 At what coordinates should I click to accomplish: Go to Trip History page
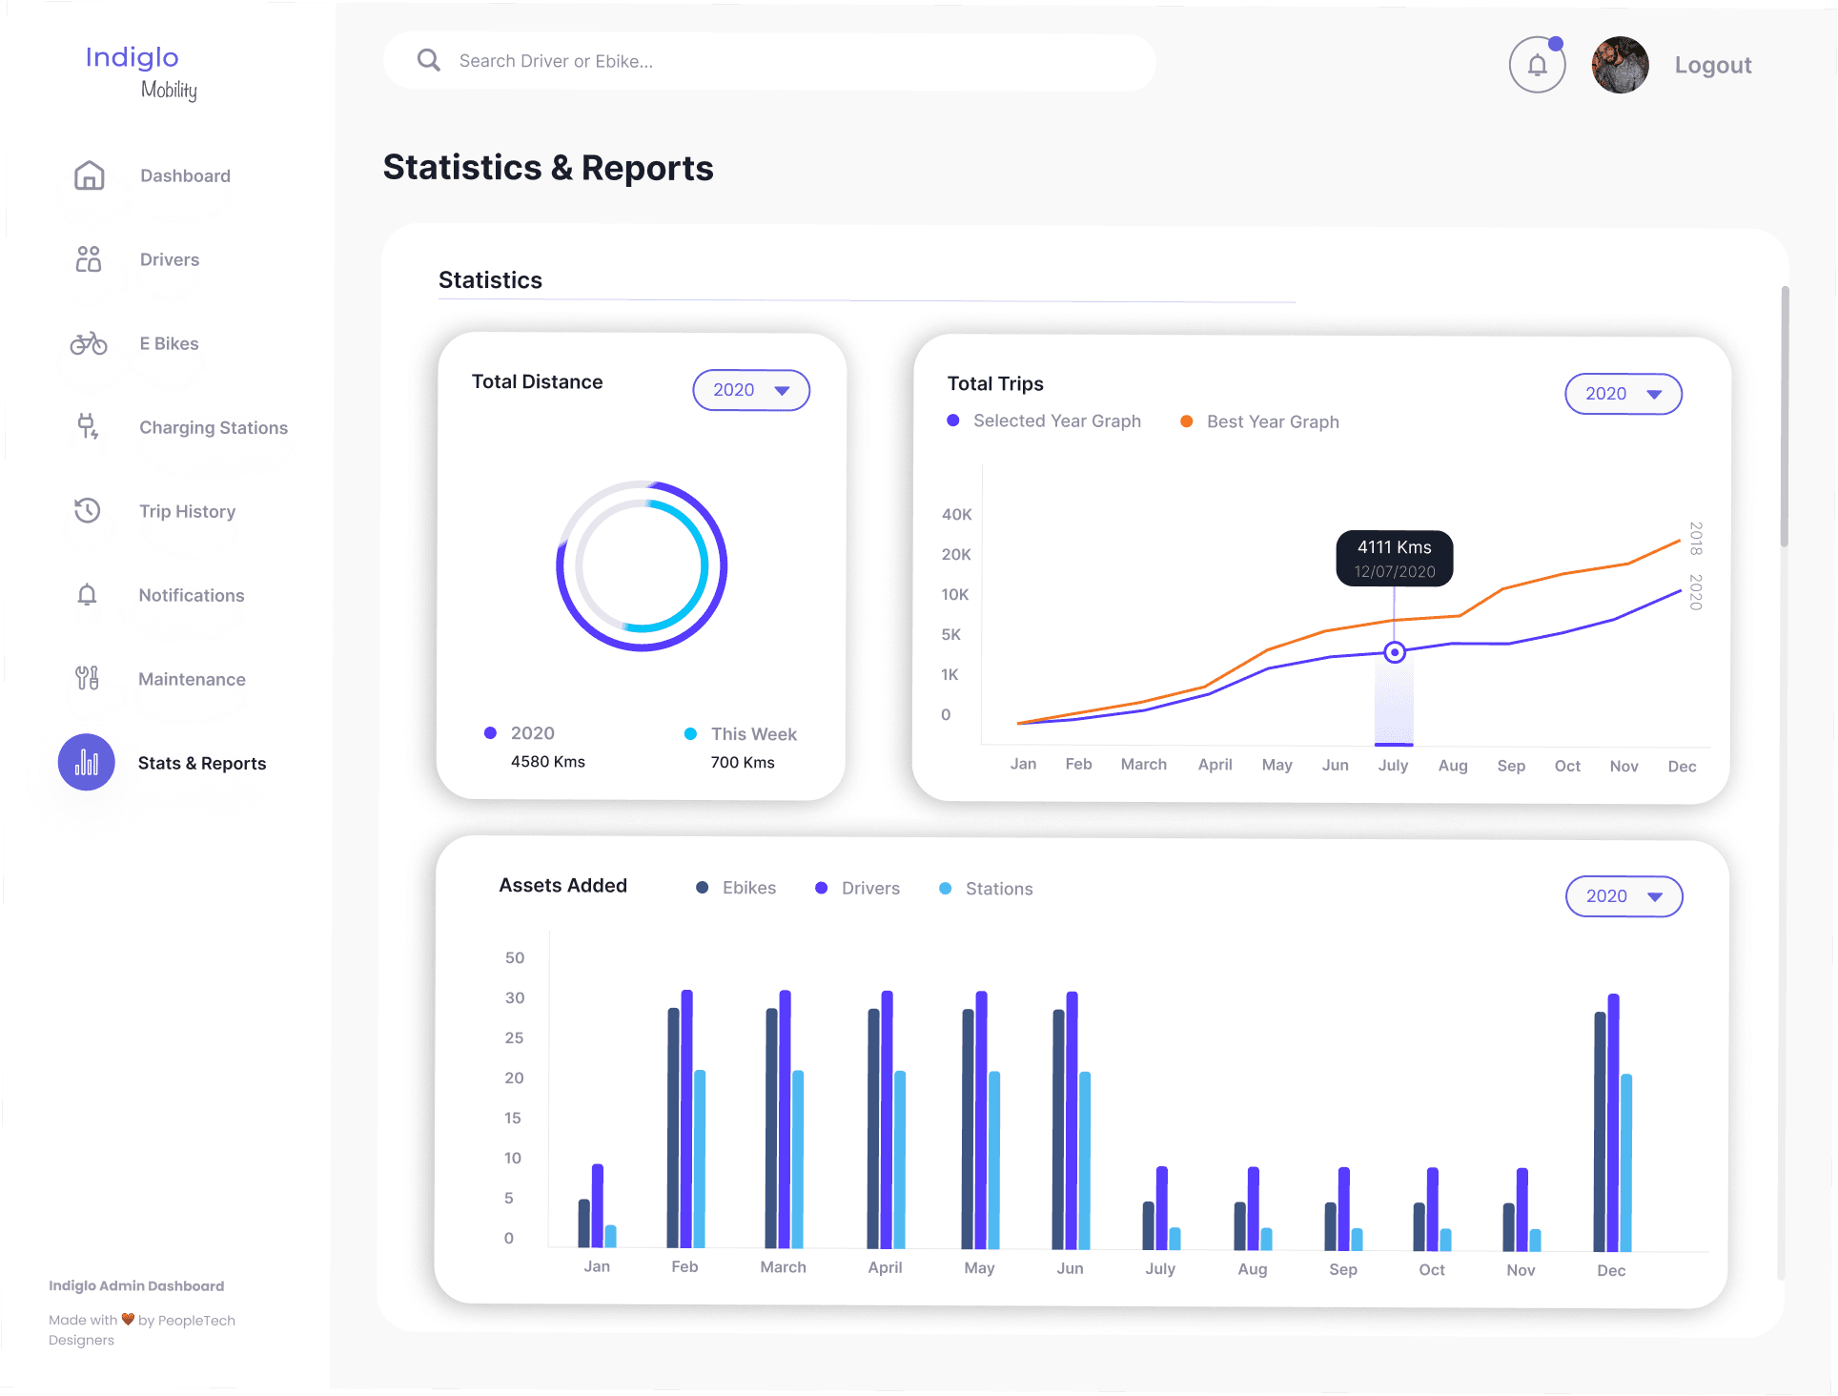pos(188,511)
